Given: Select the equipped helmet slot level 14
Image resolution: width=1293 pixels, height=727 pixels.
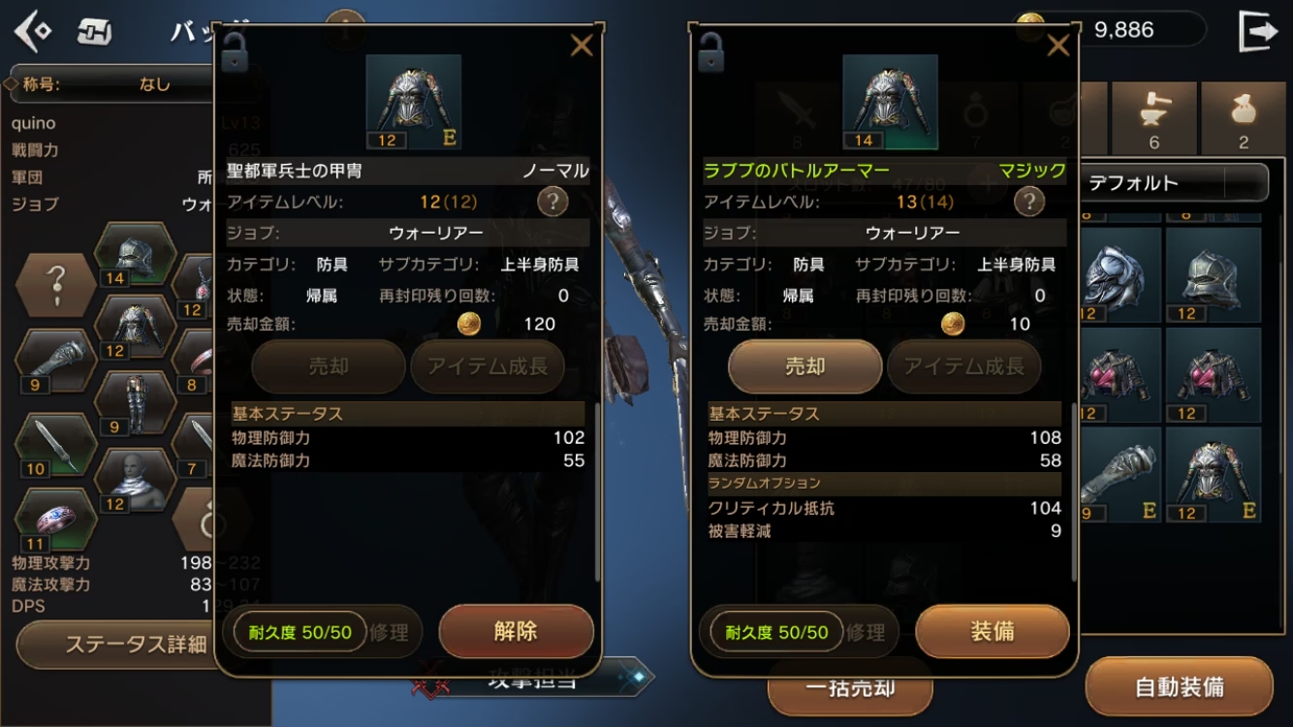Looking at the screenshot, I should (x=136, y=257).
